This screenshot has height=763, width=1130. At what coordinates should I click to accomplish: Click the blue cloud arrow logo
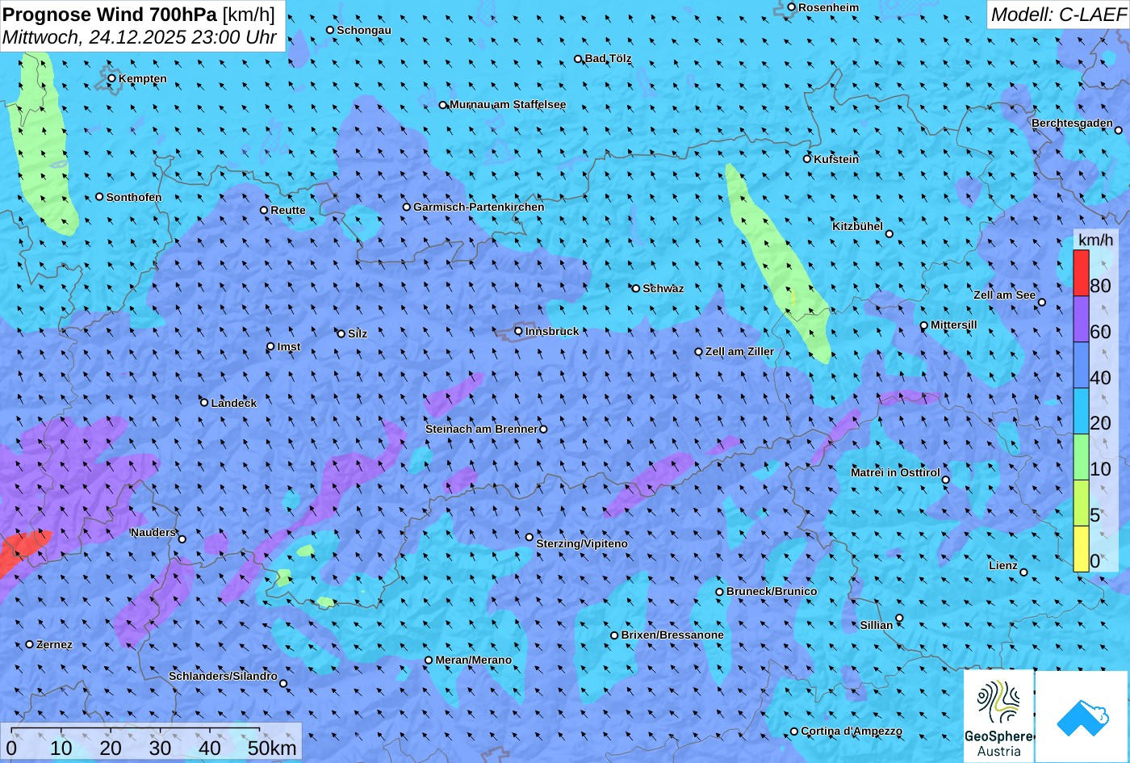1082,717
